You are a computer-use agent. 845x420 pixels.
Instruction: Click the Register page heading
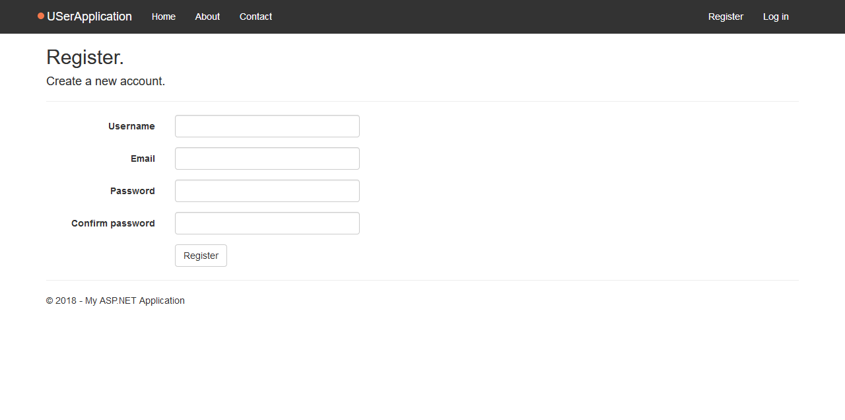[85, 57]
